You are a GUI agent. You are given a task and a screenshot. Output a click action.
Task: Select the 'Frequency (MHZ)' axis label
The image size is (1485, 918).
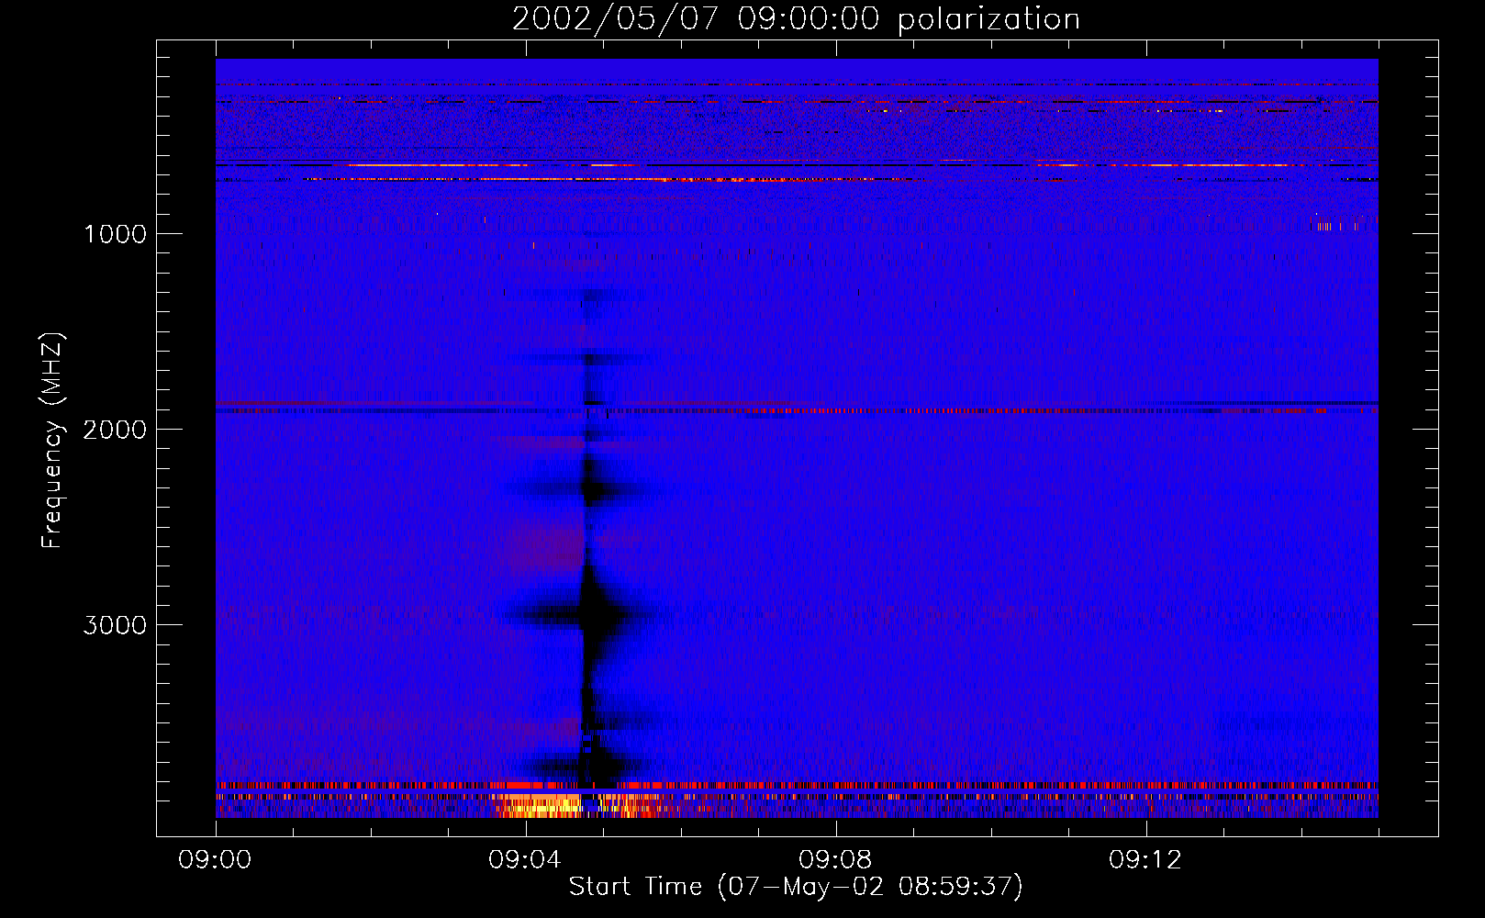[53, 441]
